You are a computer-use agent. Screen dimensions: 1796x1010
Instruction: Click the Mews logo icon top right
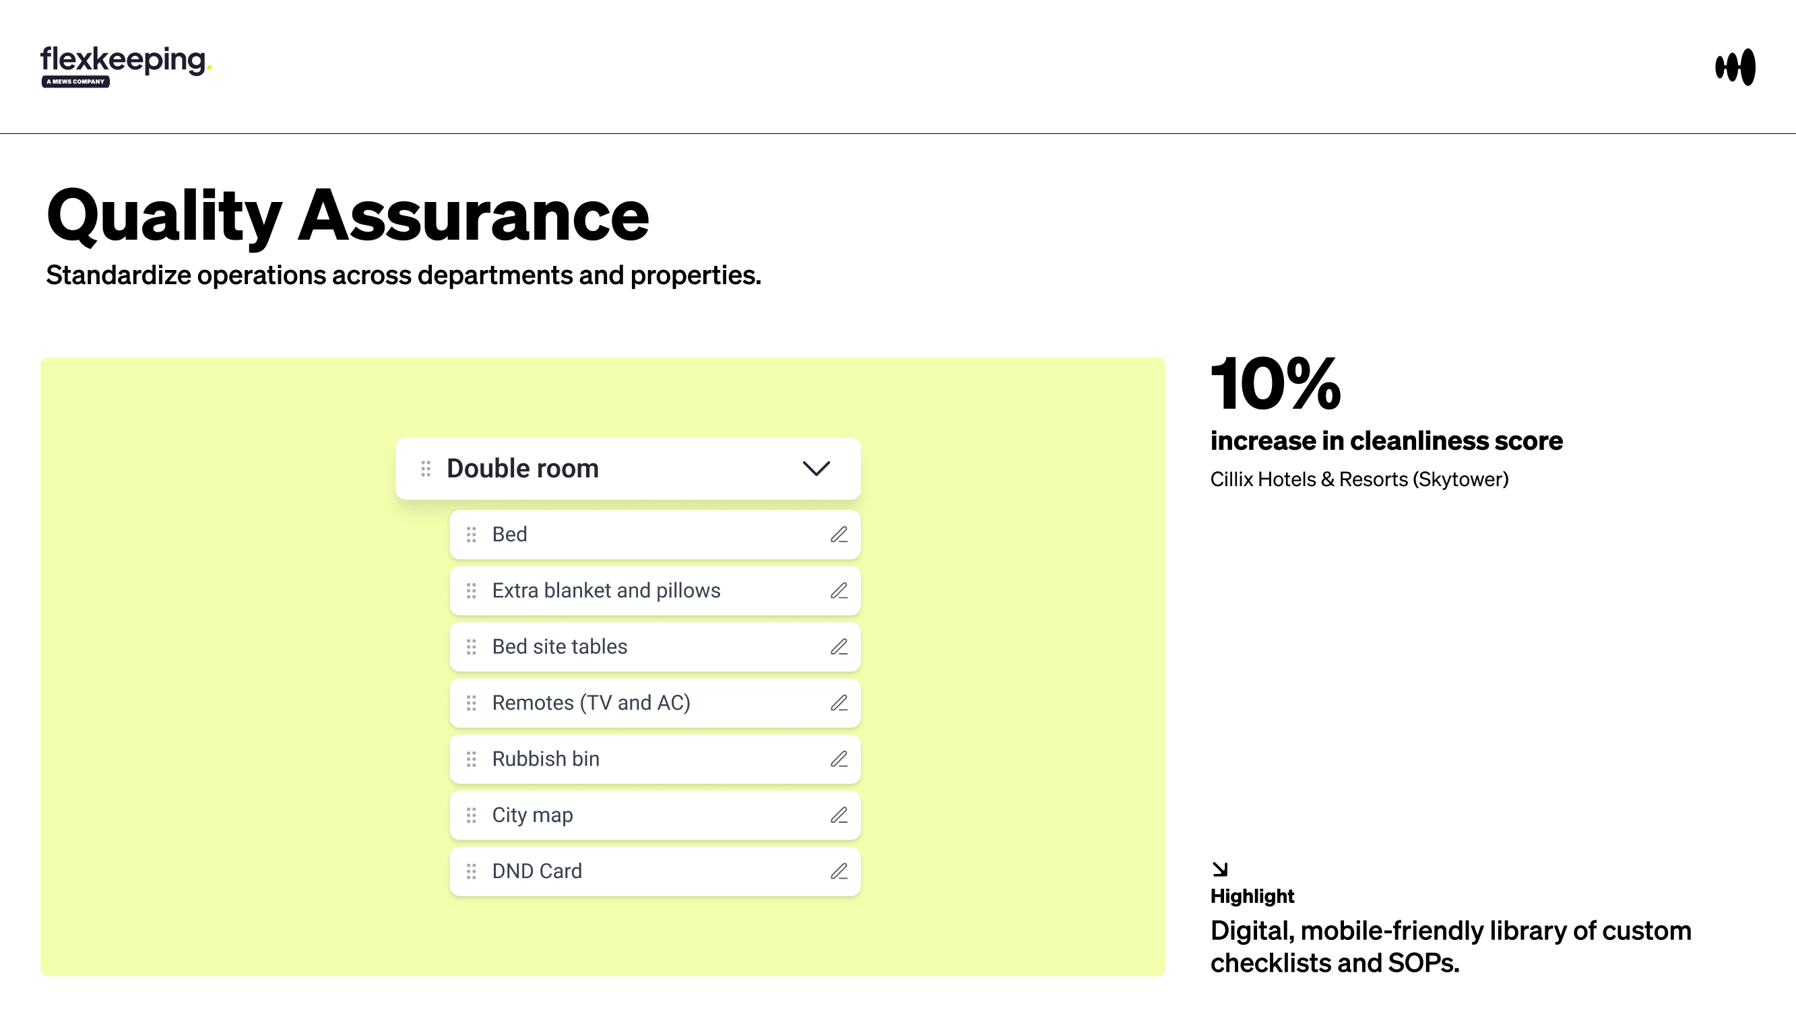tap(1735, 67)
